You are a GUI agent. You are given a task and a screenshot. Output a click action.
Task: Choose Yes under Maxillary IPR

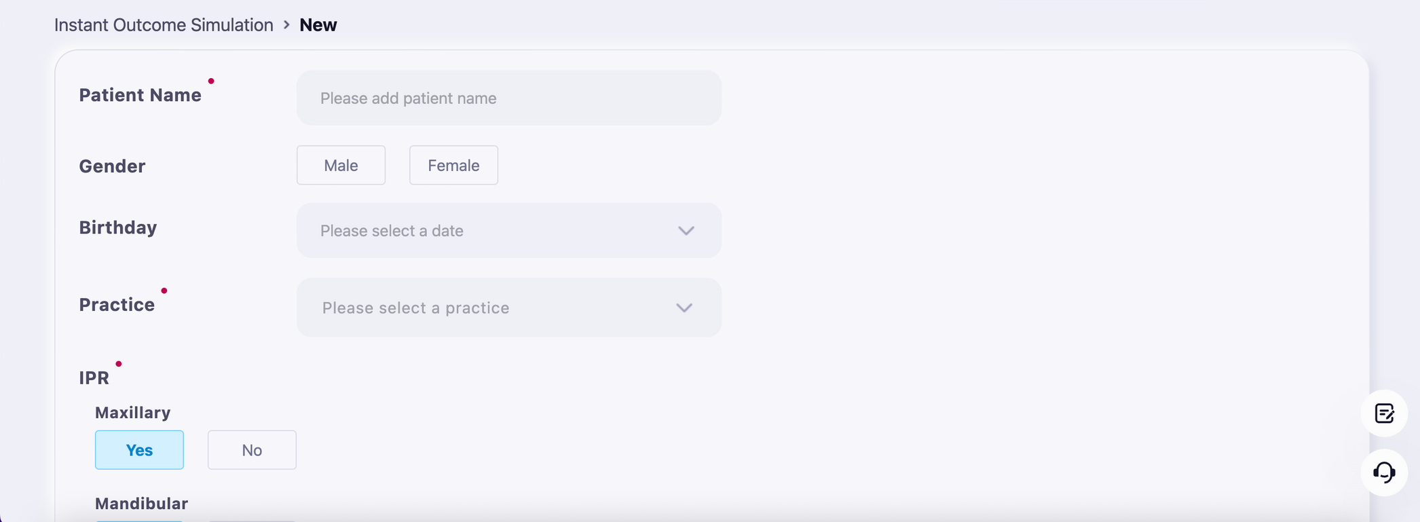tap(139, 450)
